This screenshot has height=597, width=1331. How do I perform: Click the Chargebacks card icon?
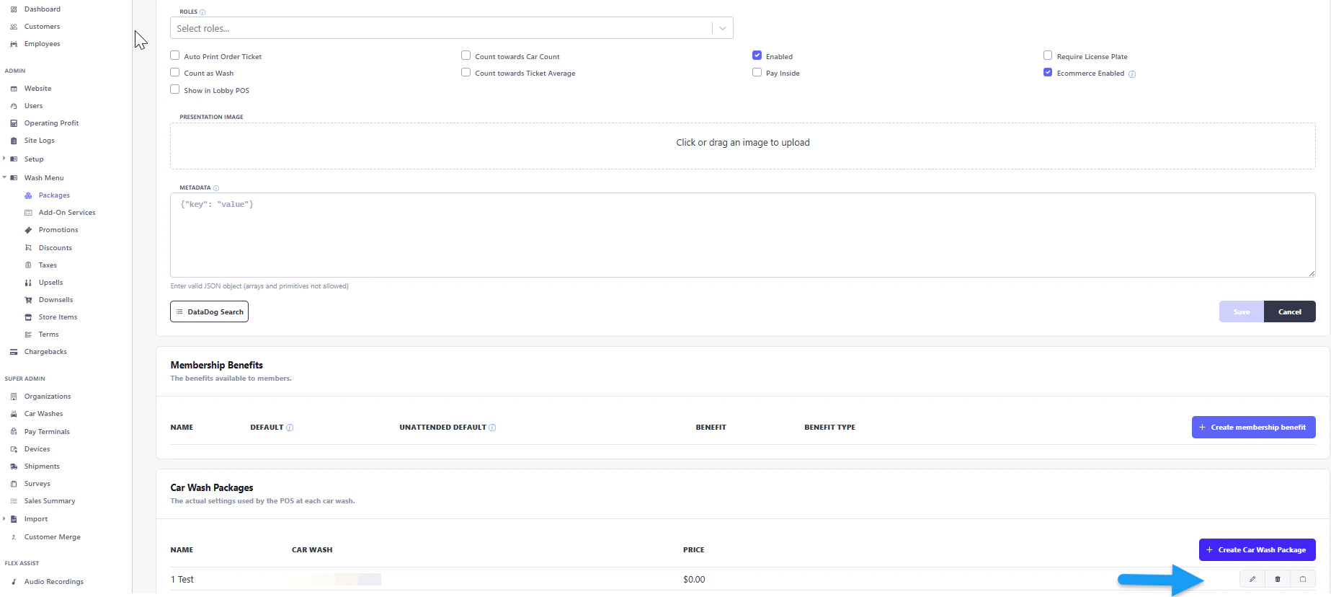[x=13, y=352]
